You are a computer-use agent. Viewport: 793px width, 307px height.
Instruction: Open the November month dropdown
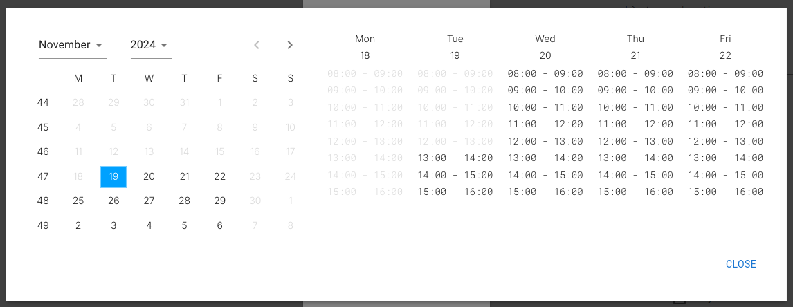[72, 45]
